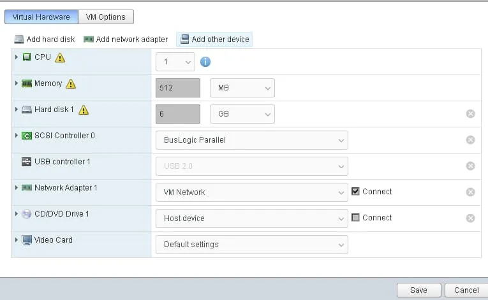Click Add network adapter
This screenshot has width=488, height=300.
tap(126, 39)
